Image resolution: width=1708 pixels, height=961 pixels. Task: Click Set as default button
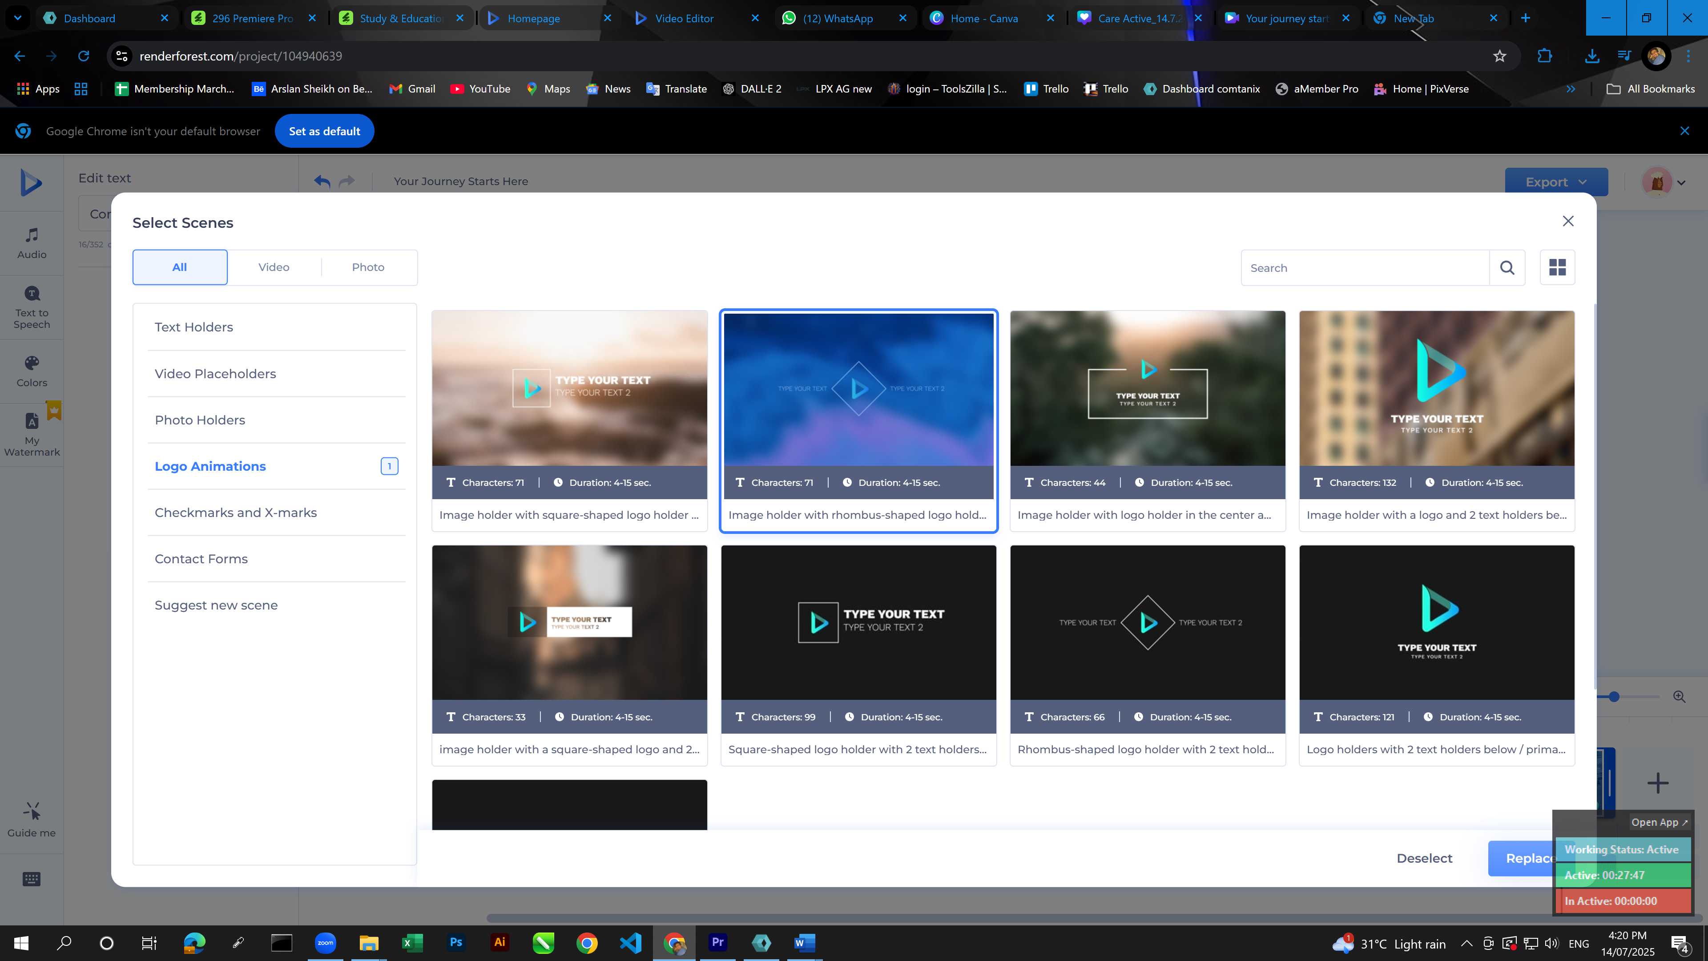point(324,131)
